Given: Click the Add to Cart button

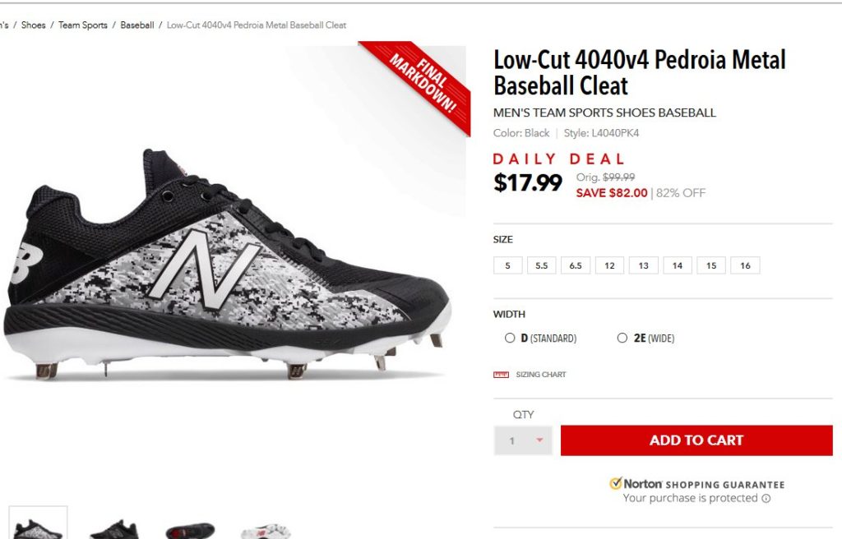Looking at the screenshot, I should pos(696,440).
